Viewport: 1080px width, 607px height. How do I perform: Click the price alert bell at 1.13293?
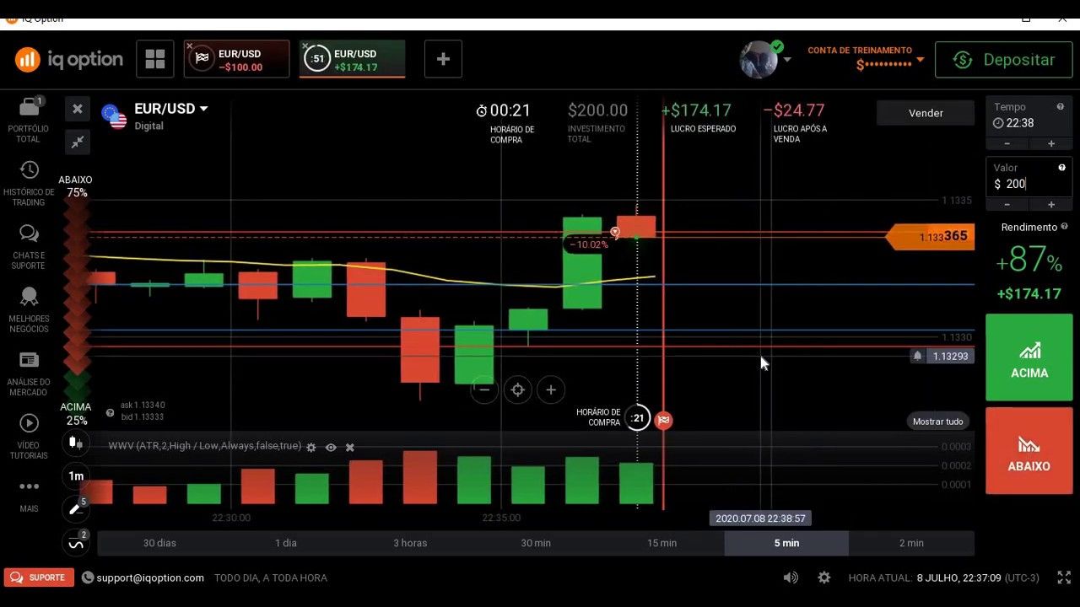(917, 356)
